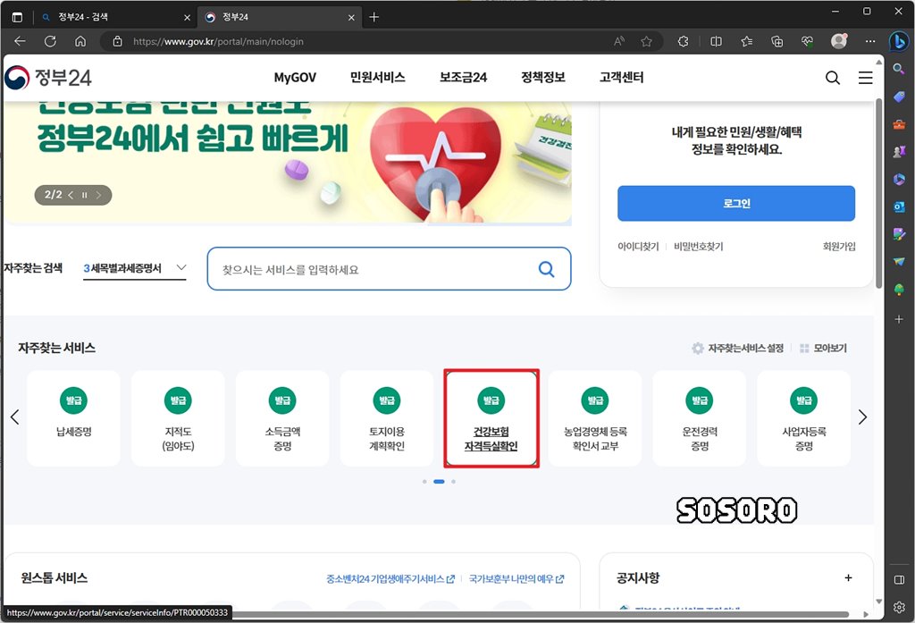Click the search submit magnifier in the service search box
Image resolution: width=915 pixels, height=623 pixels.
546,269
